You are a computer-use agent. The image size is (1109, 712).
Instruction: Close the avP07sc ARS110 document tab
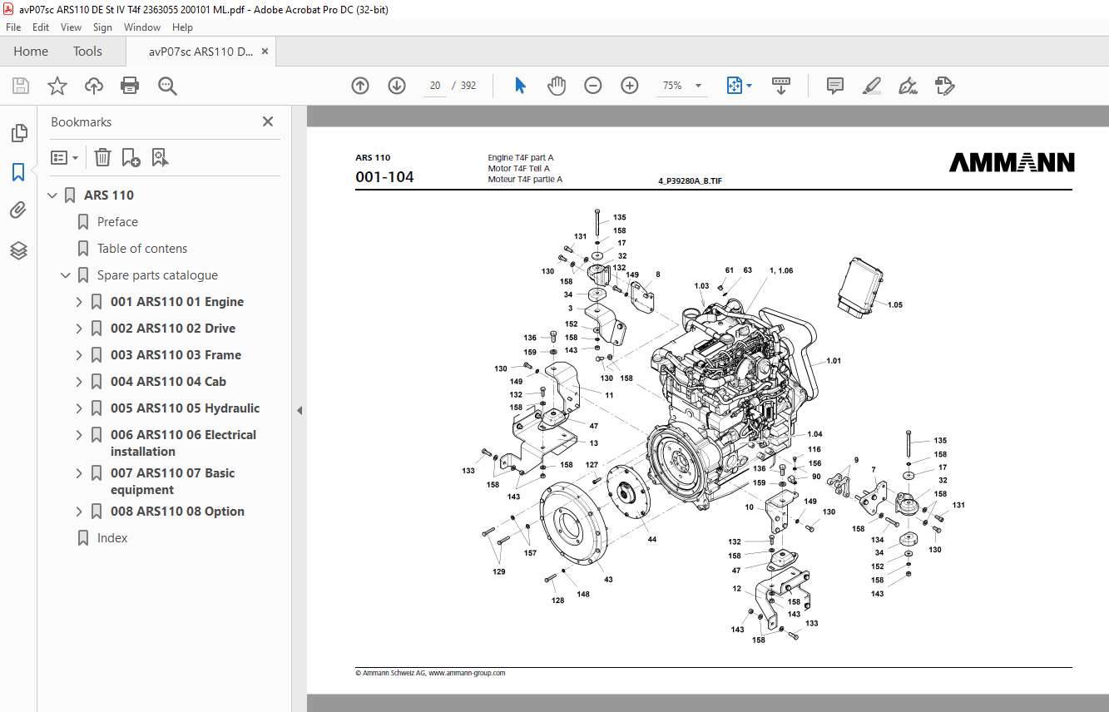coord(265,52)
